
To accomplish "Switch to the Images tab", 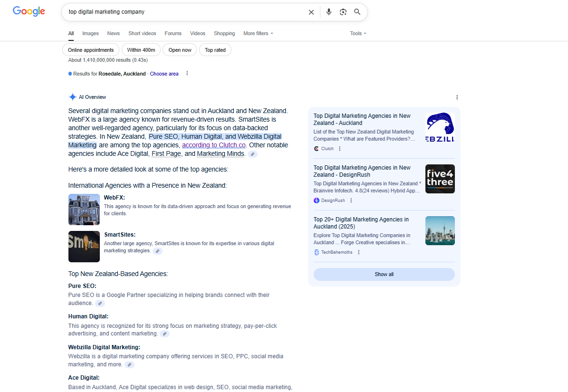I will click(x=91, y=33).
